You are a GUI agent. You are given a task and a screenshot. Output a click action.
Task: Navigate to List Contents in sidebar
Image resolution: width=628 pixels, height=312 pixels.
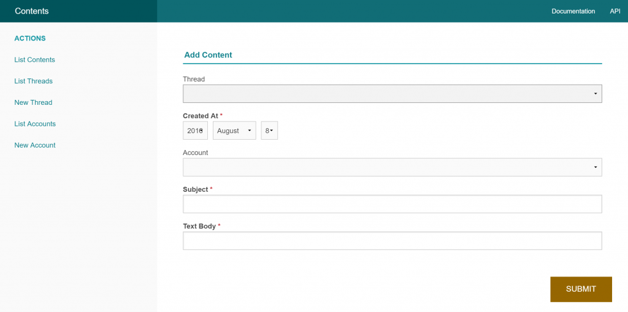pos(34,59)
